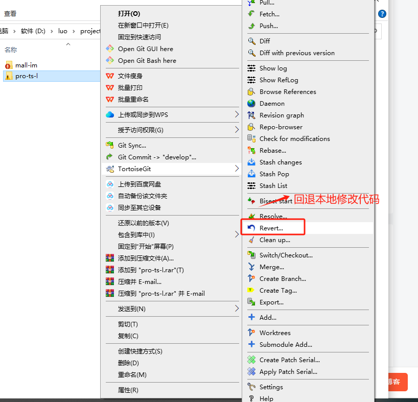
Task: Click the Repo-browser icon
Action: pyautogui.click(x=251, y=127)
